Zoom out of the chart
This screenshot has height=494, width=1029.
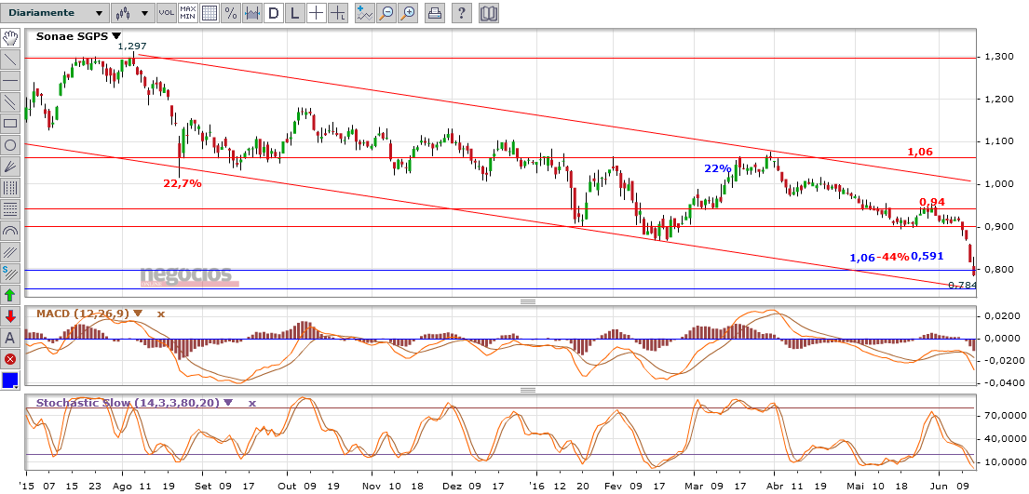[x=386, y=12]
